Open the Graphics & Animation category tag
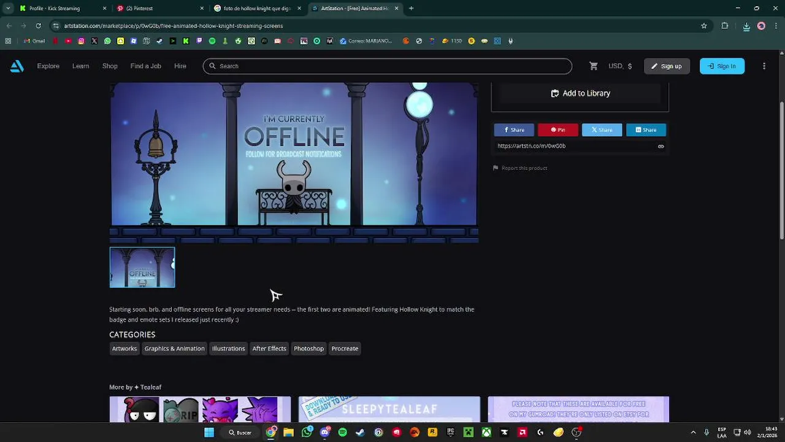 (174, 349)
